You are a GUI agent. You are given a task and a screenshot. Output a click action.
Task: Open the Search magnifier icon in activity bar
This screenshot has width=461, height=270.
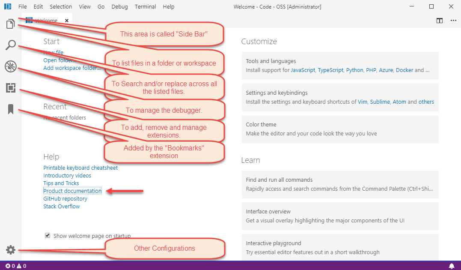pyautogui.click(x=10, y=45)
